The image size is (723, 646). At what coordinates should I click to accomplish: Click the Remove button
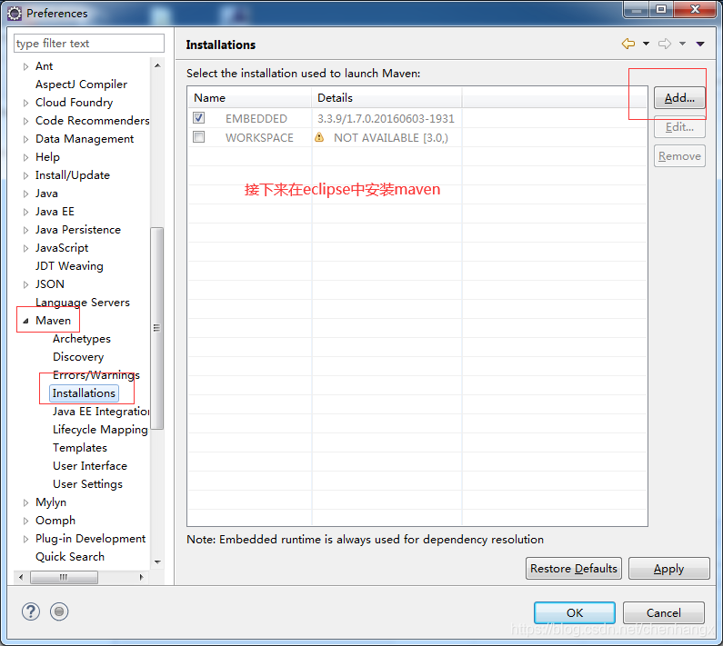[x=679, y=156]
